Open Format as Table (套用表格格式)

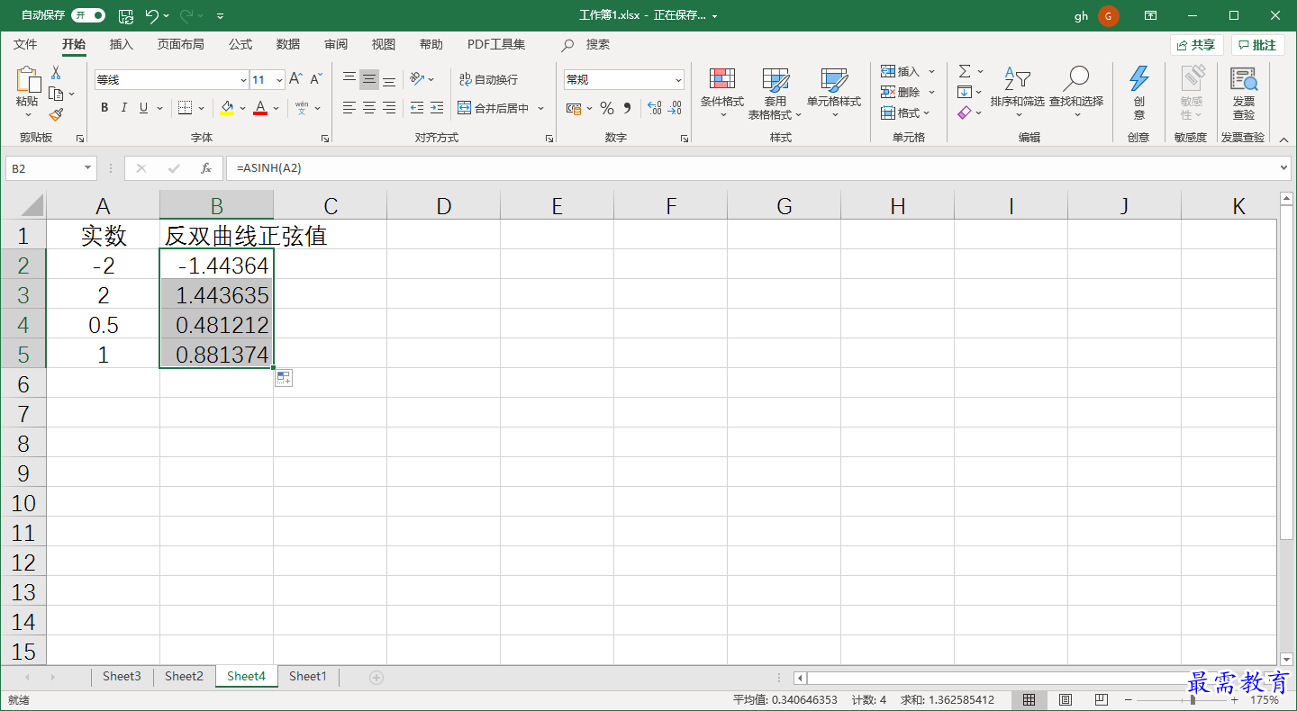point(775,93)
